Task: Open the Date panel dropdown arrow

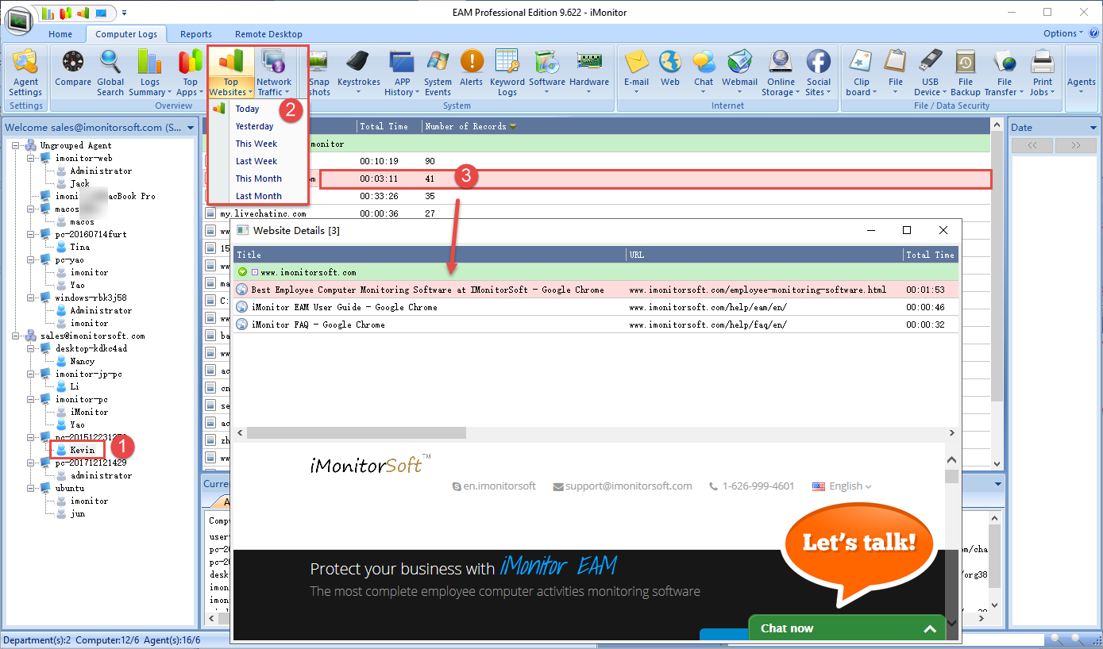Action: (1093, 128)
